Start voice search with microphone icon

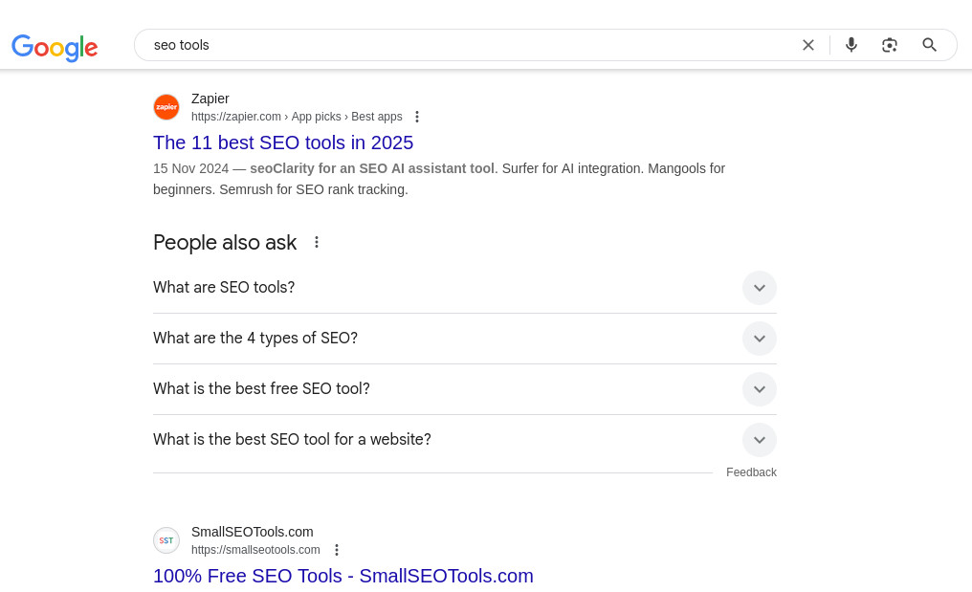click(x=851, y=45)
